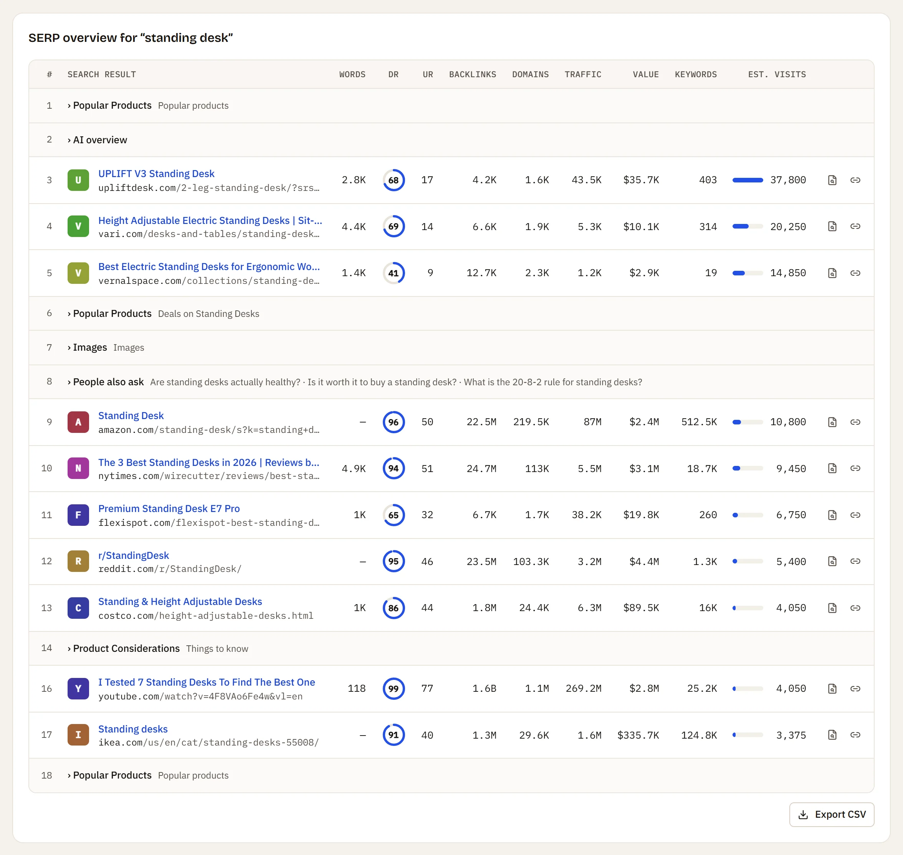Expand the People also ask row
The image size is (903, 855).
(451, 382)
